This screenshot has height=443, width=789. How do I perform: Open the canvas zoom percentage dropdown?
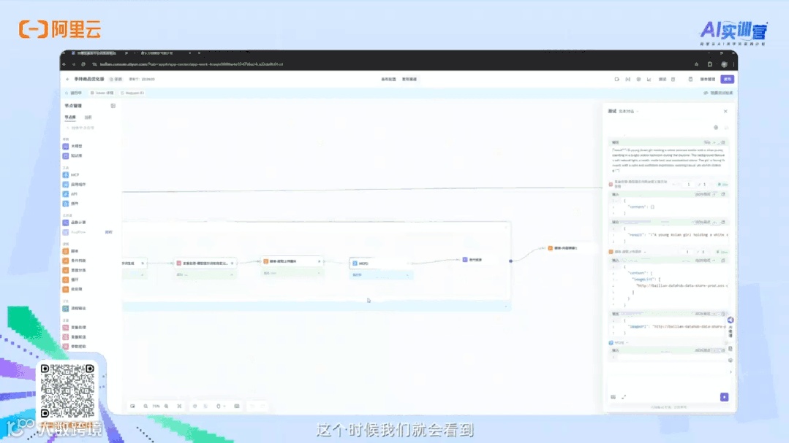pyautogui.click(x=156, y=407)
